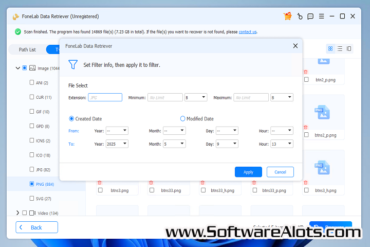Check the ANI (2) checkbox
370x247 pixels.
(x=32, y=82)
